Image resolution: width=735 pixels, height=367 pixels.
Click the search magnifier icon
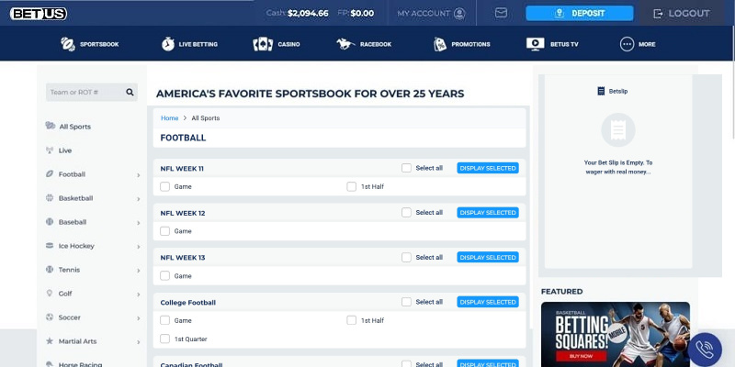point(130,93)
